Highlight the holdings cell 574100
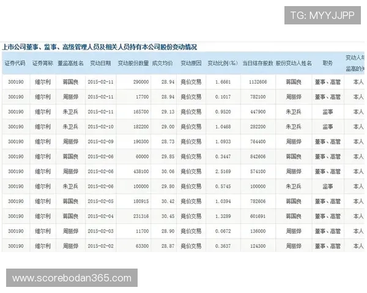The height and width of the screenshot is (293, 367). 258,172
